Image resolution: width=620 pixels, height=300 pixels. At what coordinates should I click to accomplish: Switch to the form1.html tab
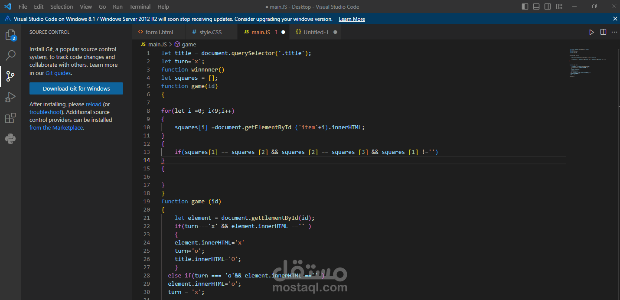[159, 32]
